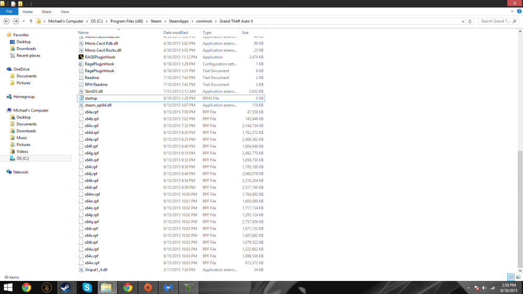Click the Forward navigation arrow
Screen dimensions: 523x294
coord(16,21)
